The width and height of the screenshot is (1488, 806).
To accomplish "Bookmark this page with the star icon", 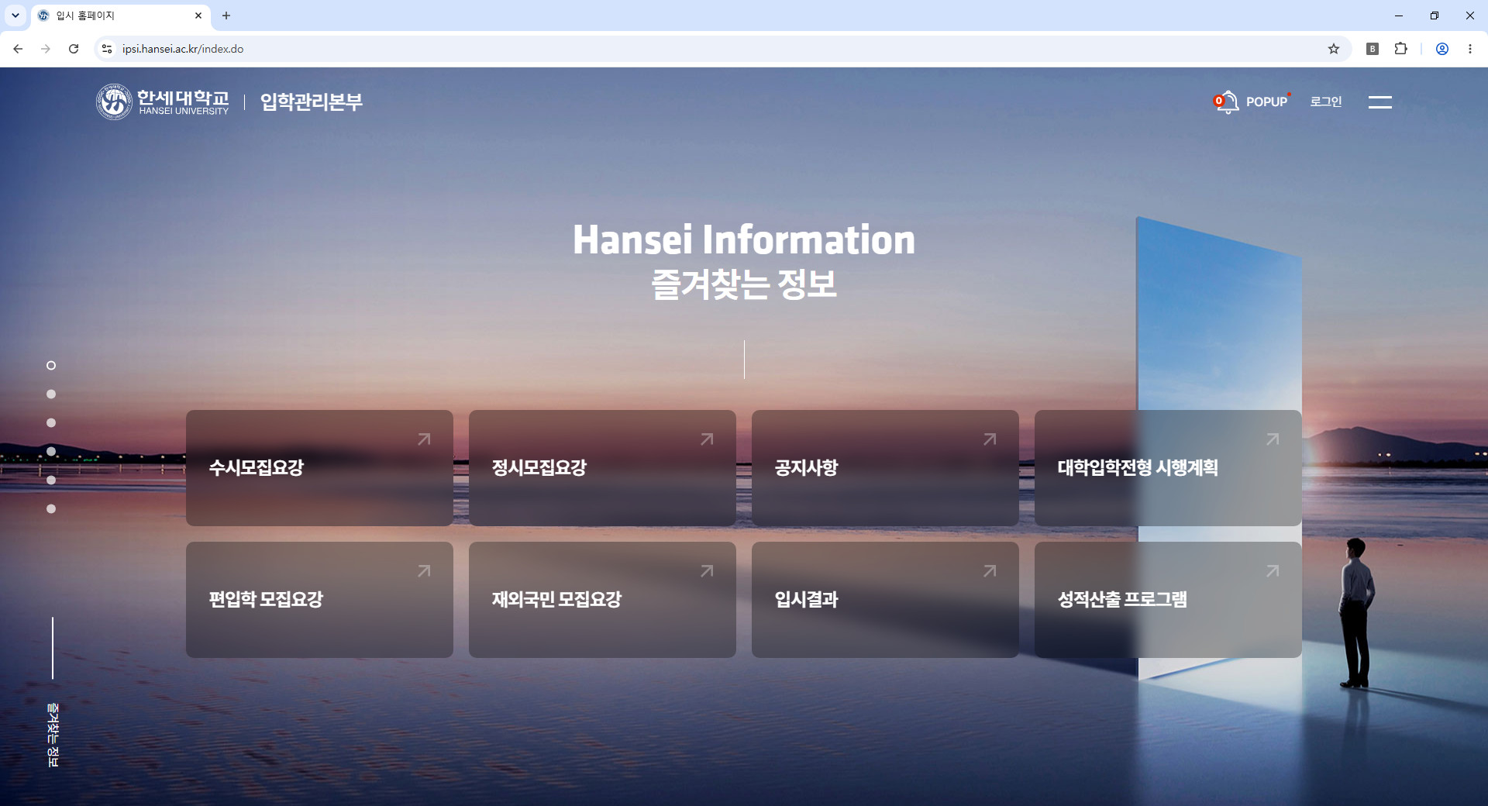I will (x=1334, y=49).
